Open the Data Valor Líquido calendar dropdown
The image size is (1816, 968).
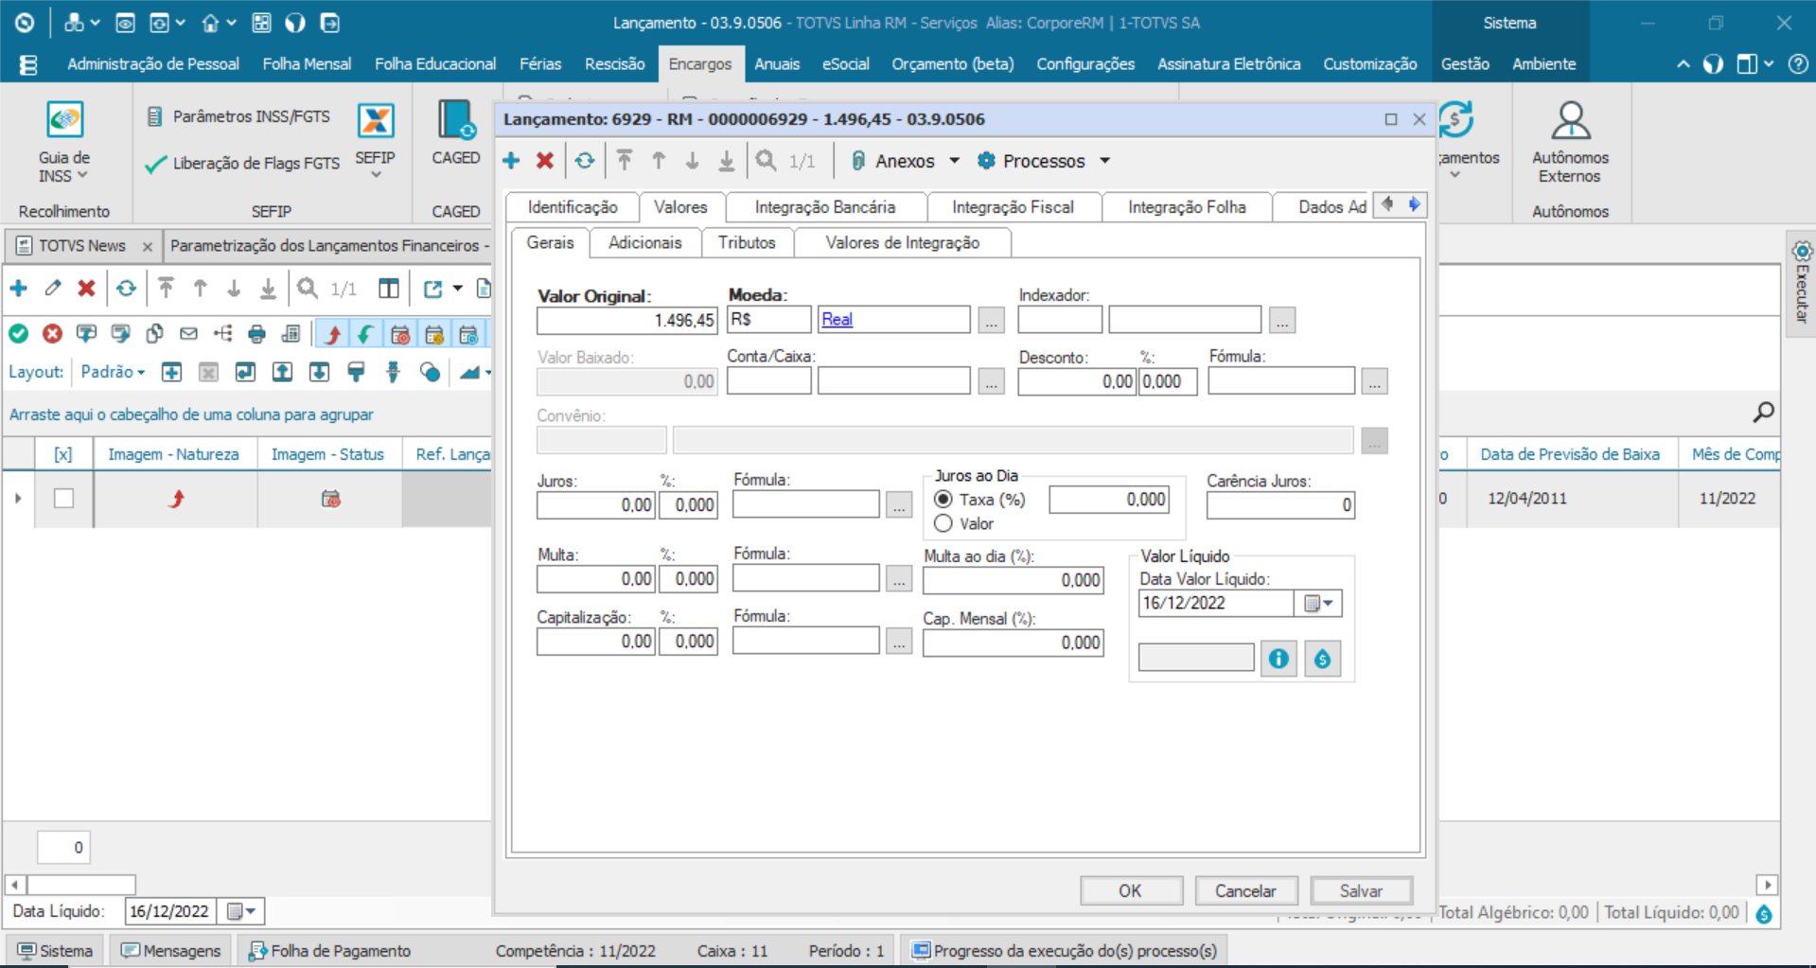[1318, 604]
